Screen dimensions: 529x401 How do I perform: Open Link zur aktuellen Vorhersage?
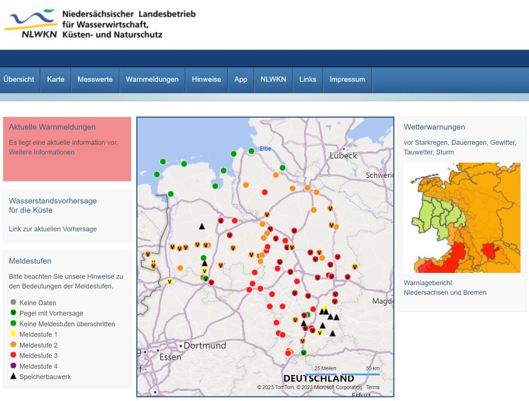[53, 229]
